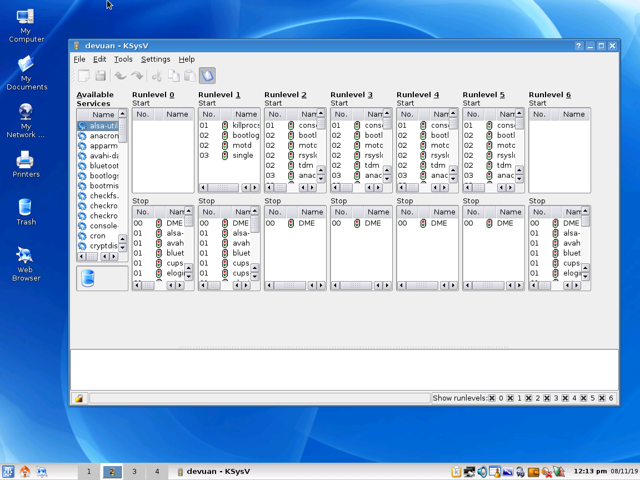Click No. column header in Runlevel 0 Start
Screen dimensions: 640x480
coord(143,114)
